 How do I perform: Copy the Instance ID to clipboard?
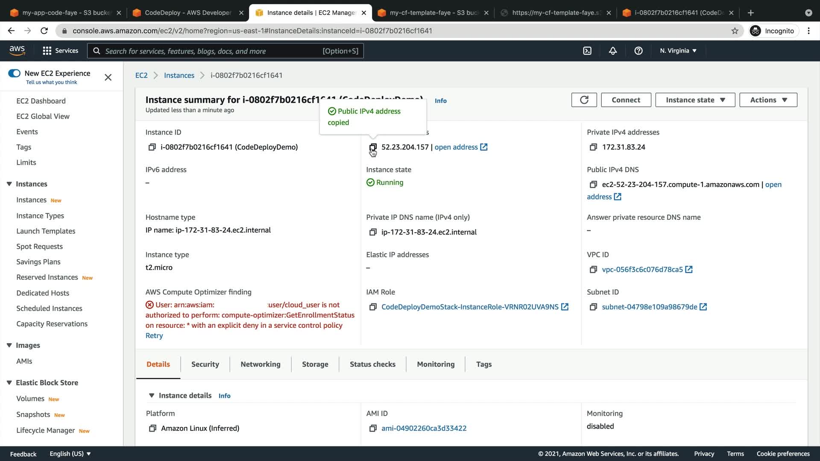152,147
